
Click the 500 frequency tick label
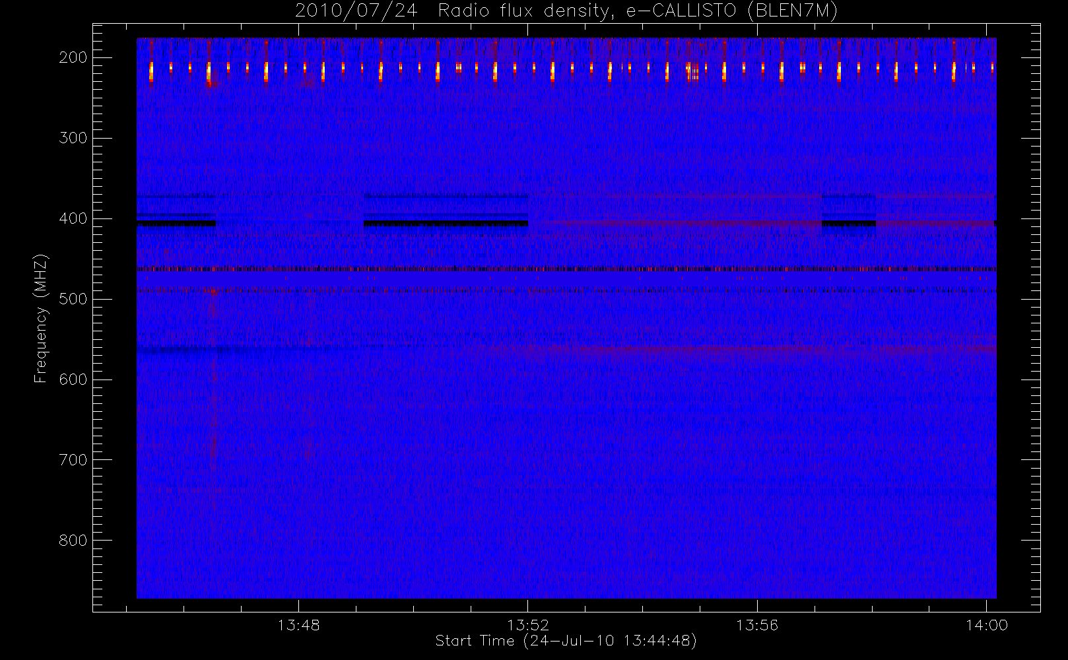coord(73,299)
